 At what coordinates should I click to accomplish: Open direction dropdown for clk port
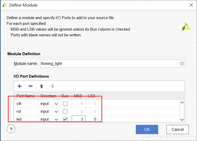[x=56, y=104]
